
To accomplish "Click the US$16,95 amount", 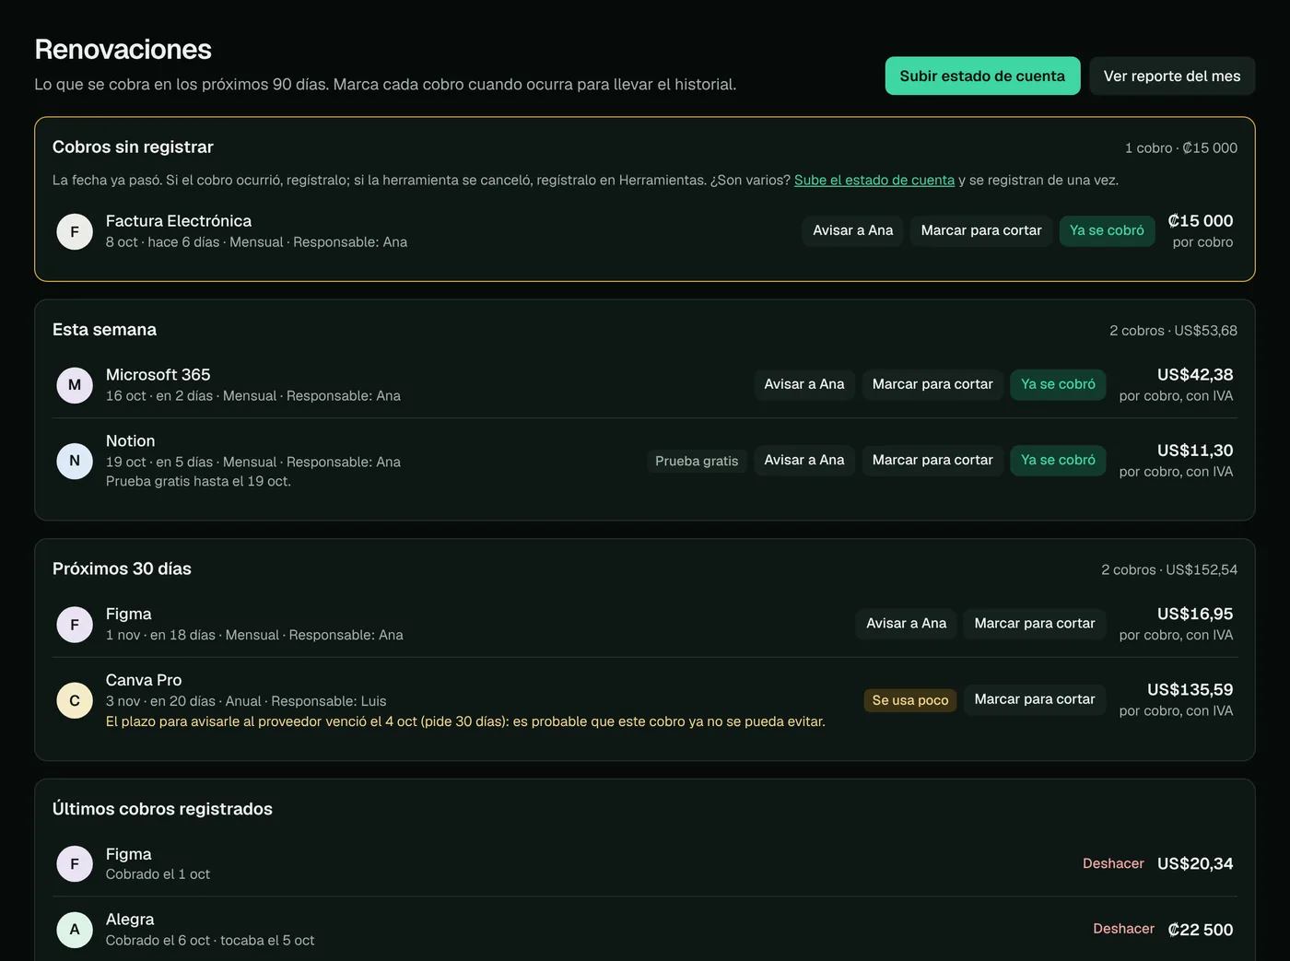I will click(1195, 614).
